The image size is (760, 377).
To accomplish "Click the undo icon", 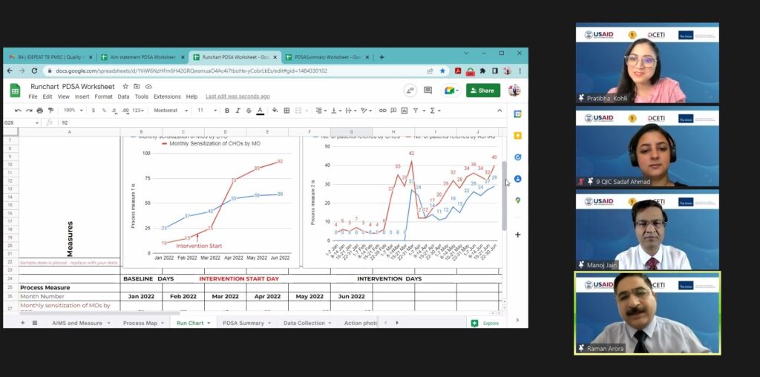I will pos(18,111).
